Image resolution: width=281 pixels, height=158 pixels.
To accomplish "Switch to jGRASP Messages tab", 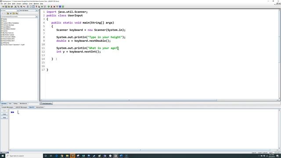I will point(22,107).
